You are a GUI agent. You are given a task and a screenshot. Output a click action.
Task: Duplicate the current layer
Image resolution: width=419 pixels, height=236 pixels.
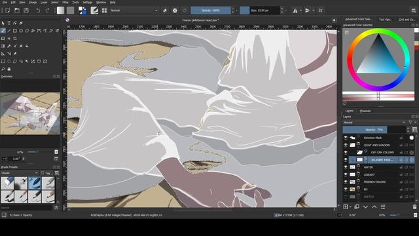356,207
